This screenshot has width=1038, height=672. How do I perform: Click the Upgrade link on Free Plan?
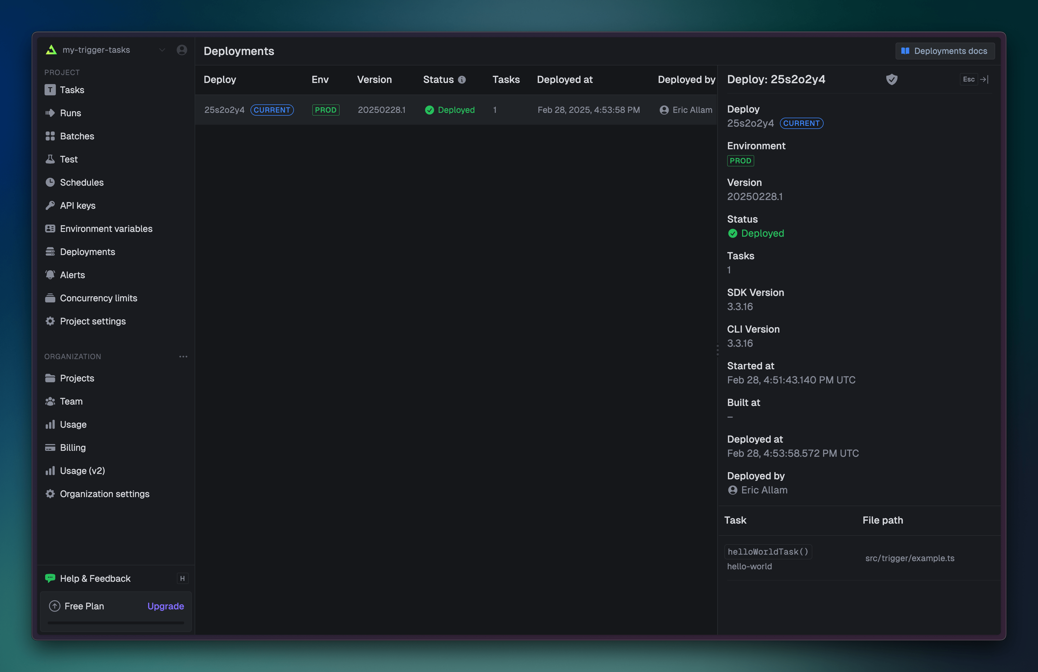[165, 606]
